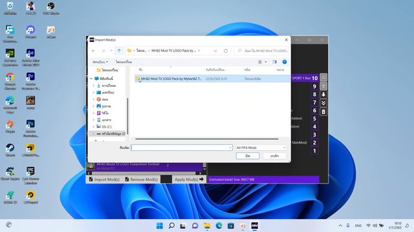Click the move-down arrow in Mod Manager
This screenshot has width=414, height=232.
[323, 95]
